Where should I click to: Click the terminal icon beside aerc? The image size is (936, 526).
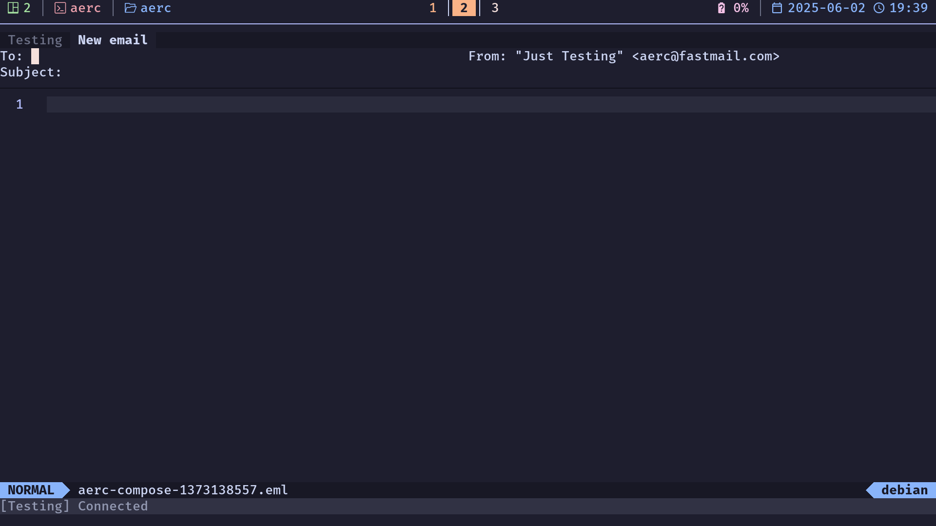point(60,8)
